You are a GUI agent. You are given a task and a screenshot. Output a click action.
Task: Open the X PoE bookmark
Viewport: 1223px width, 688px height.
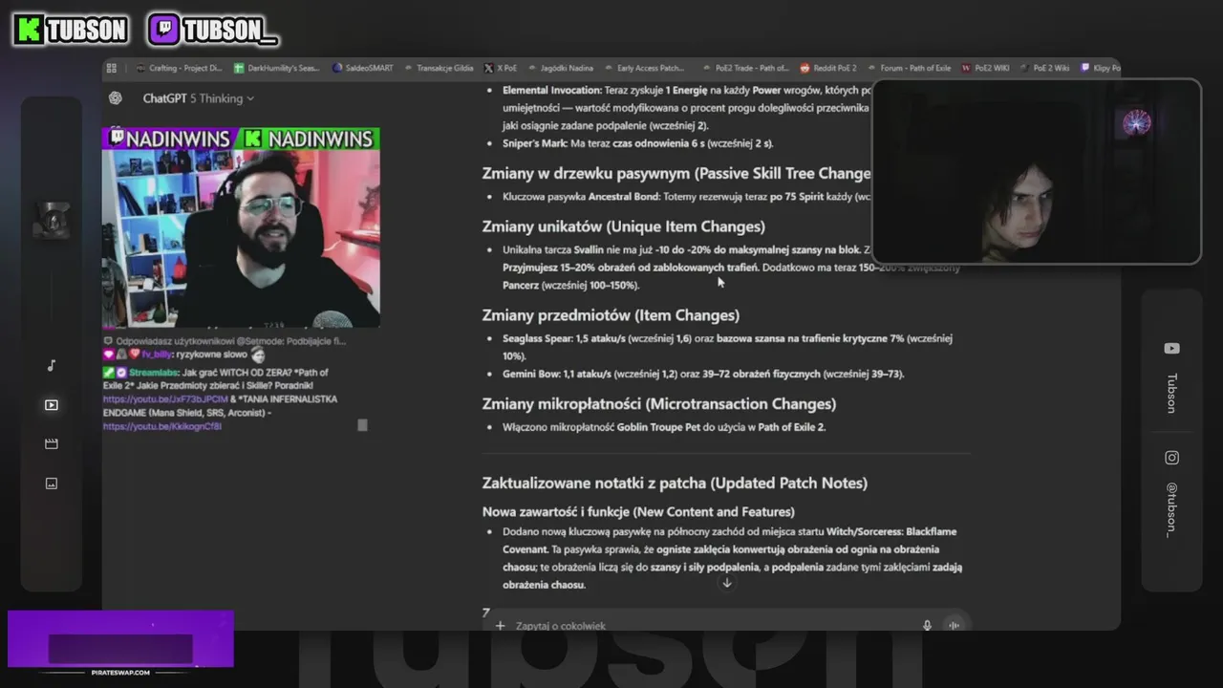click(501, 68)
